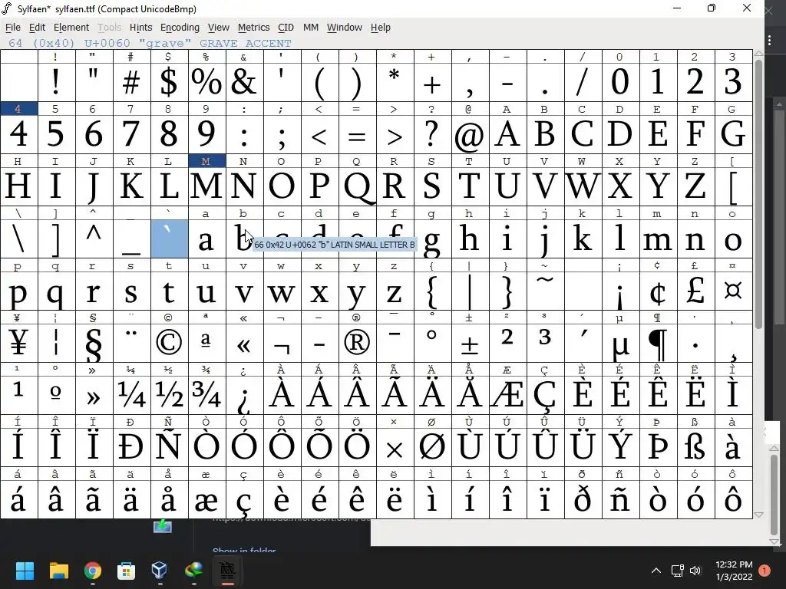
Task: Open the volume control in system tray
Action: coord(695,571)
